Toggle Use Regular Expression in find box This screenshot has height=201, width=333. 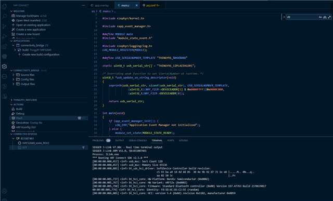329,17
